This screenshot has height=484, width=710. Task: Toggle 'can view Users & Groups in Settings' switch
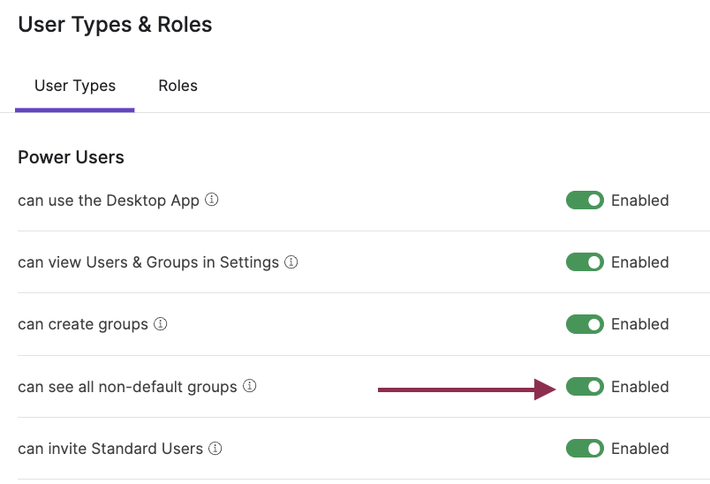click(x=585, y=262)
